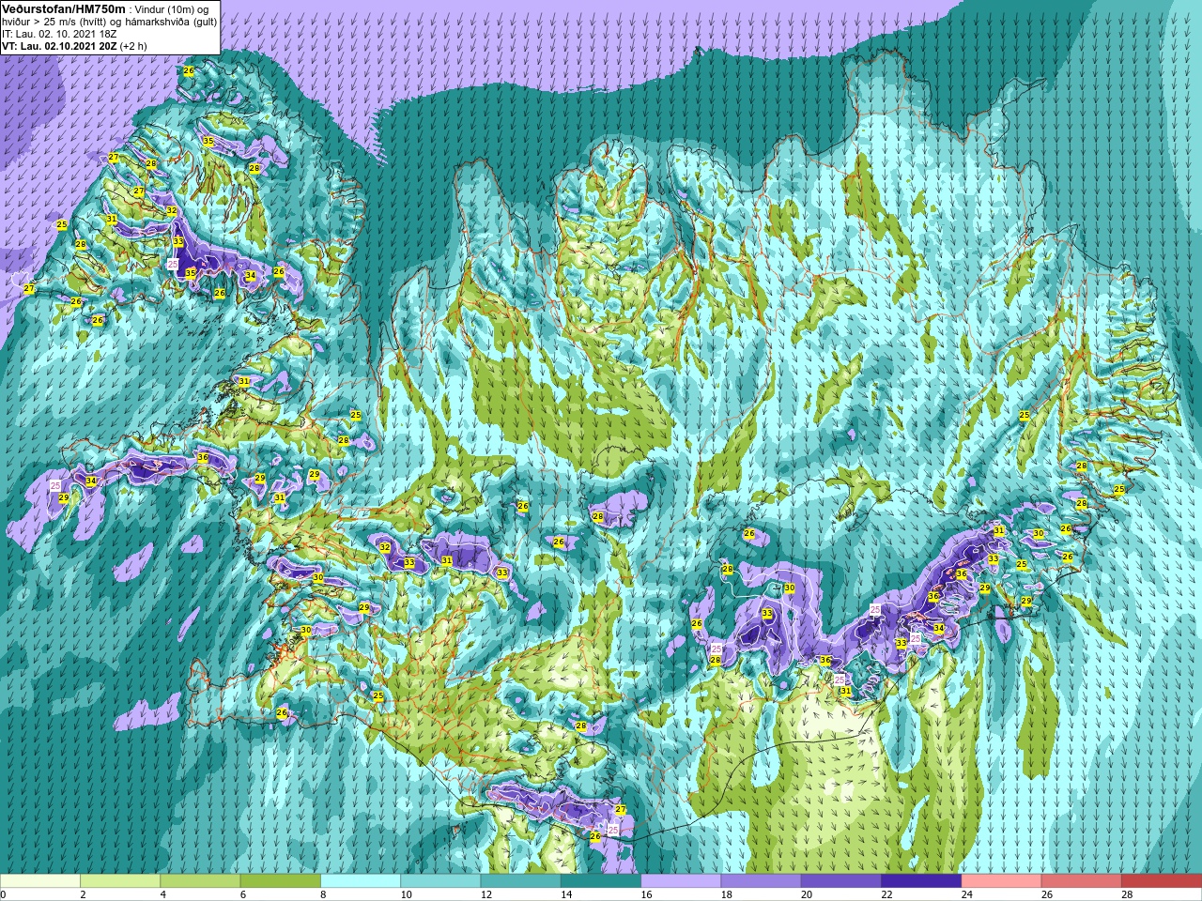Click the '22' tick label on the legend
Screen dimensions: 1202x901
886,894
